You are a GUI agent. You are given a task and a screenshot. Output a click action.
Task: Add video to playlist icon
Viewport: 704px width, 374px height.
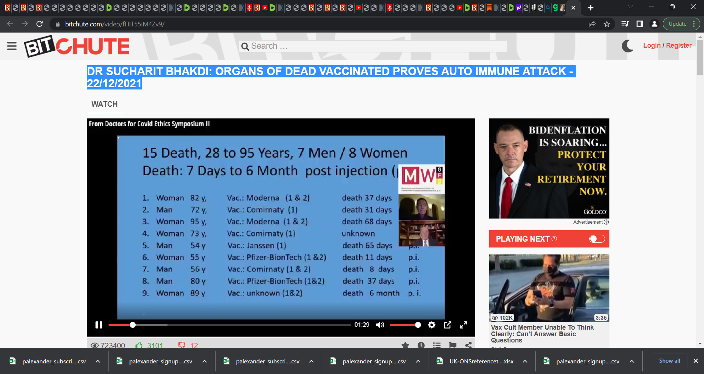coord(437,345)
